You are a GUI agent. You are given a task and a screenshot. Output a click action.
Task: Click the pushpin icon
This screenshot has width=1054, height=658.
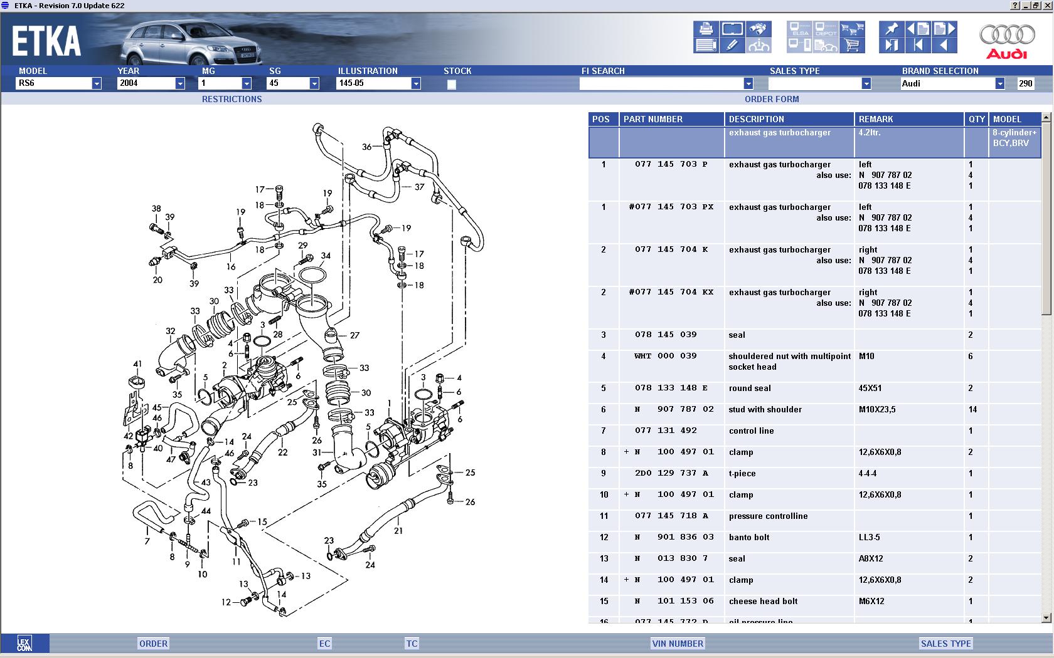pyautogui.click(x=891, y=29)
